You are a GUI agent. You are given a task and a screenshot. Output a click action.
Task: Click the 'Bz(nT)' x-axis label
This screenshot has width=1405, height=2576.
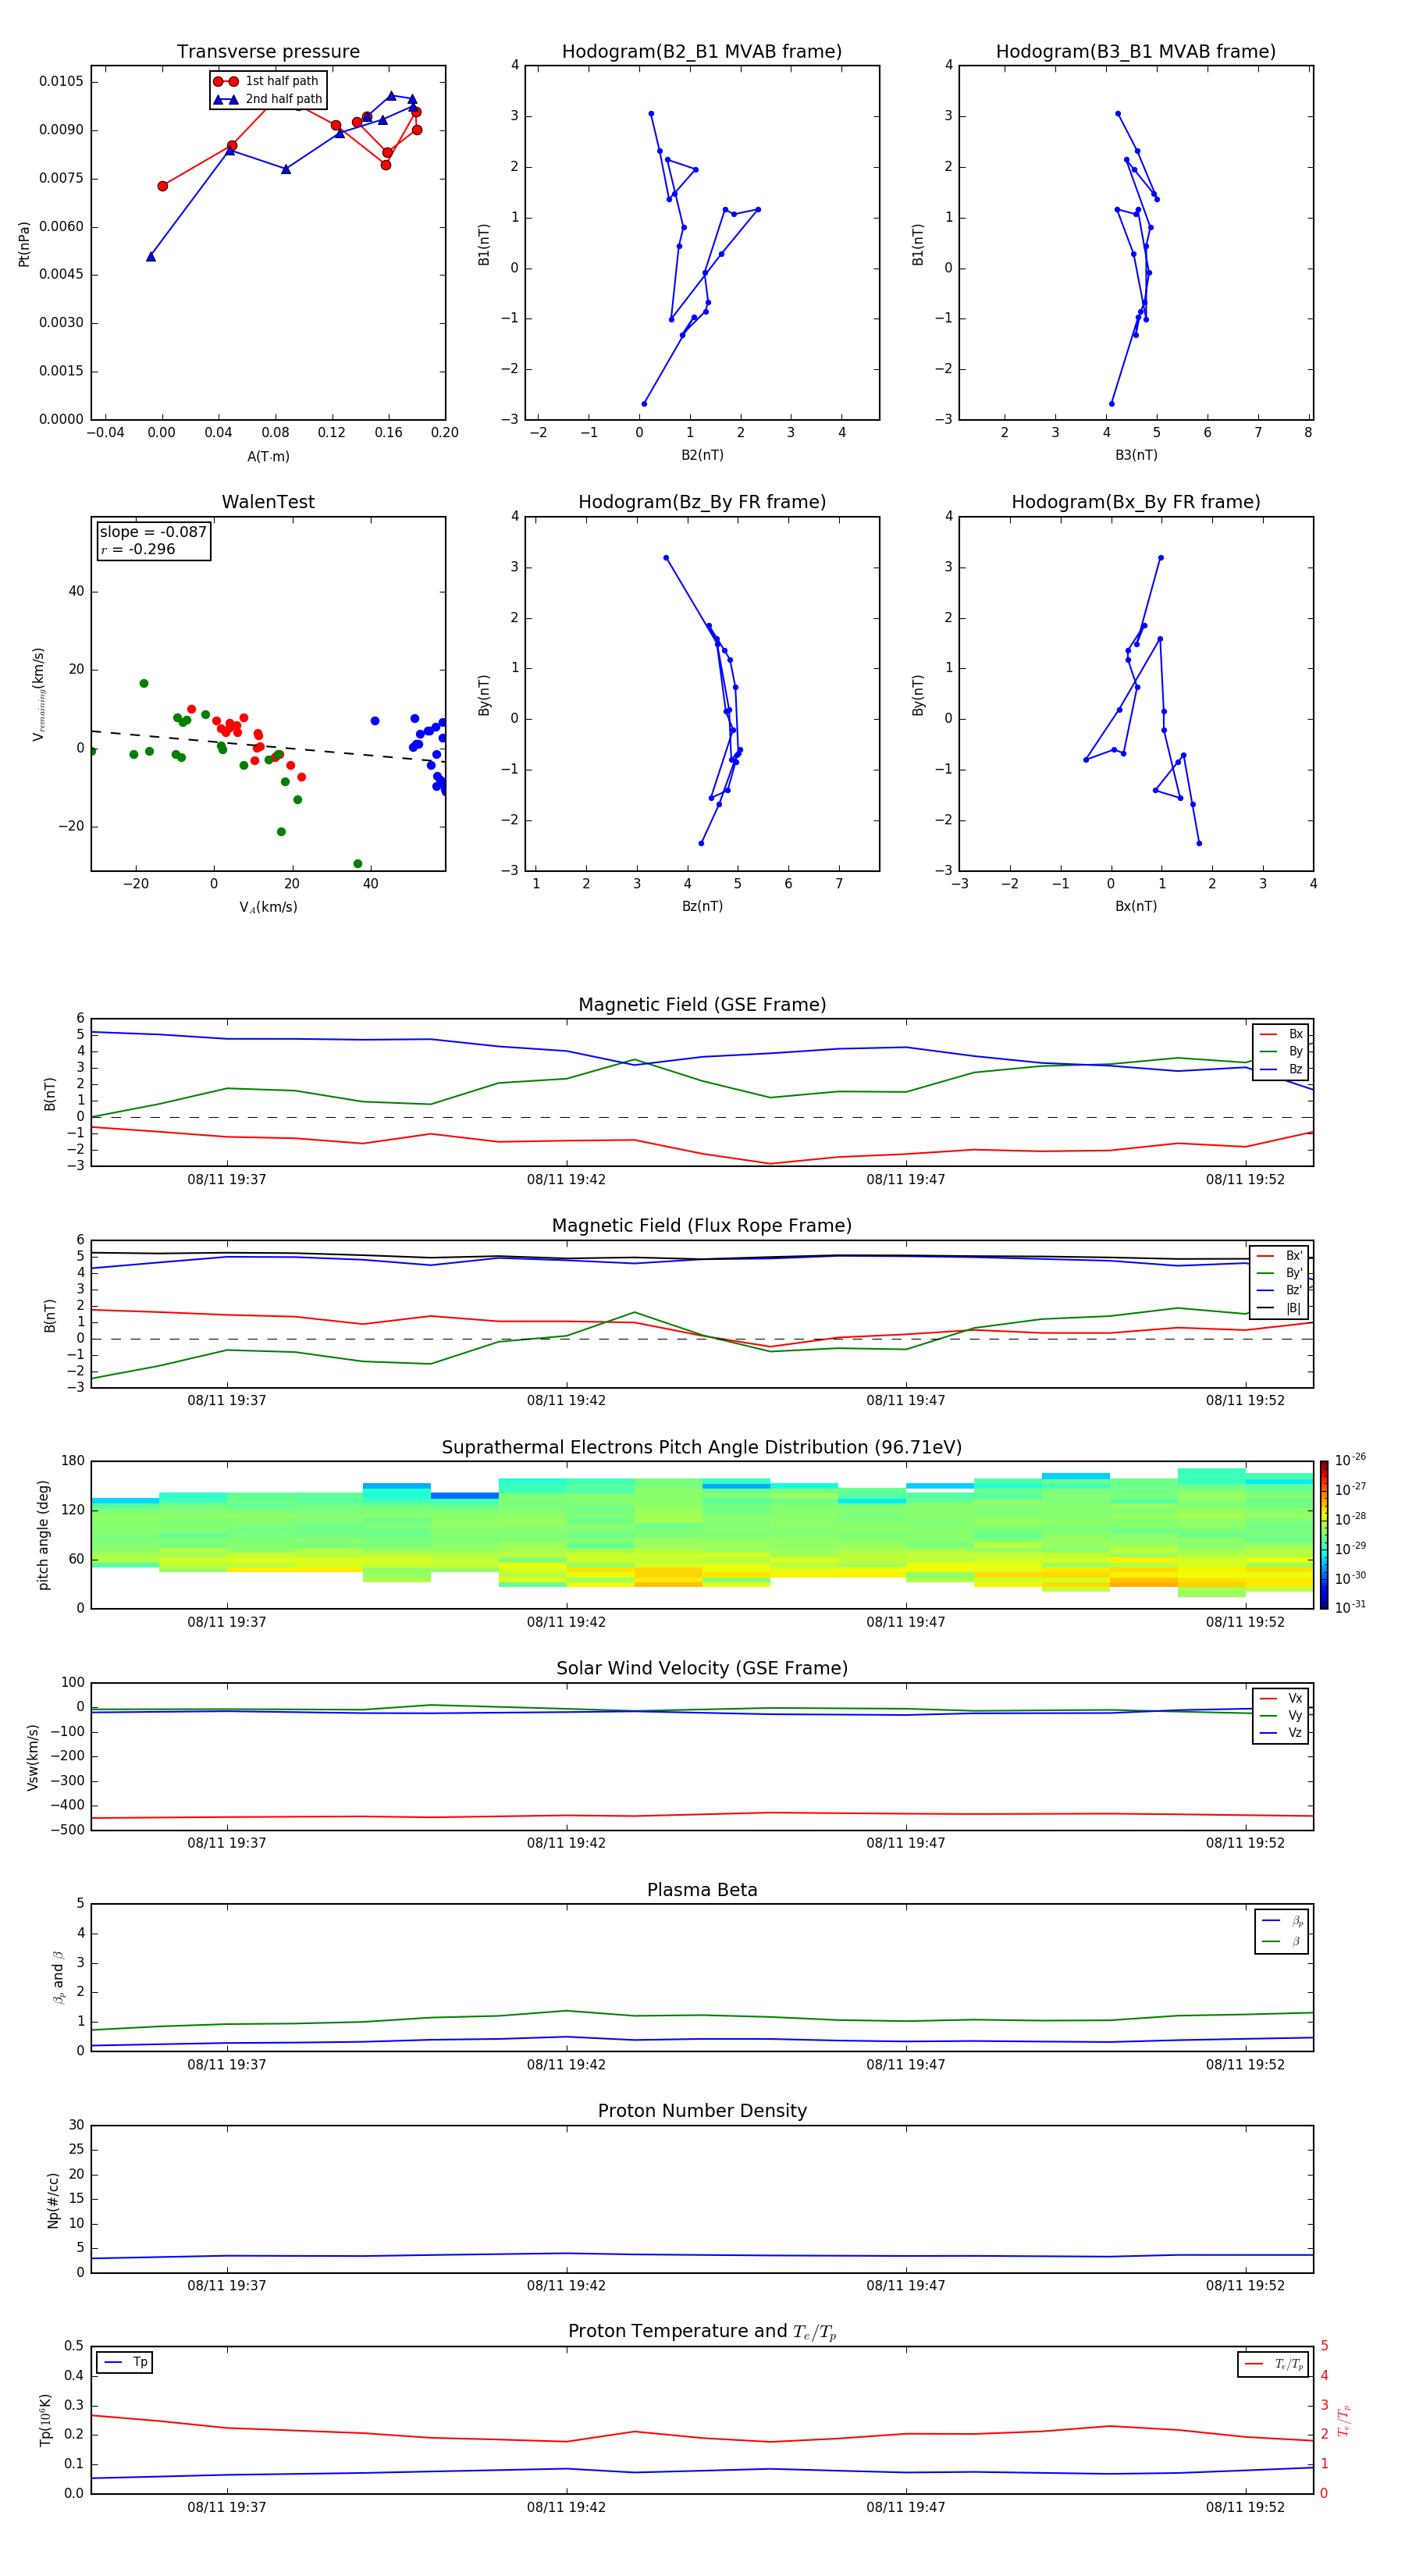tap(702, 906)
